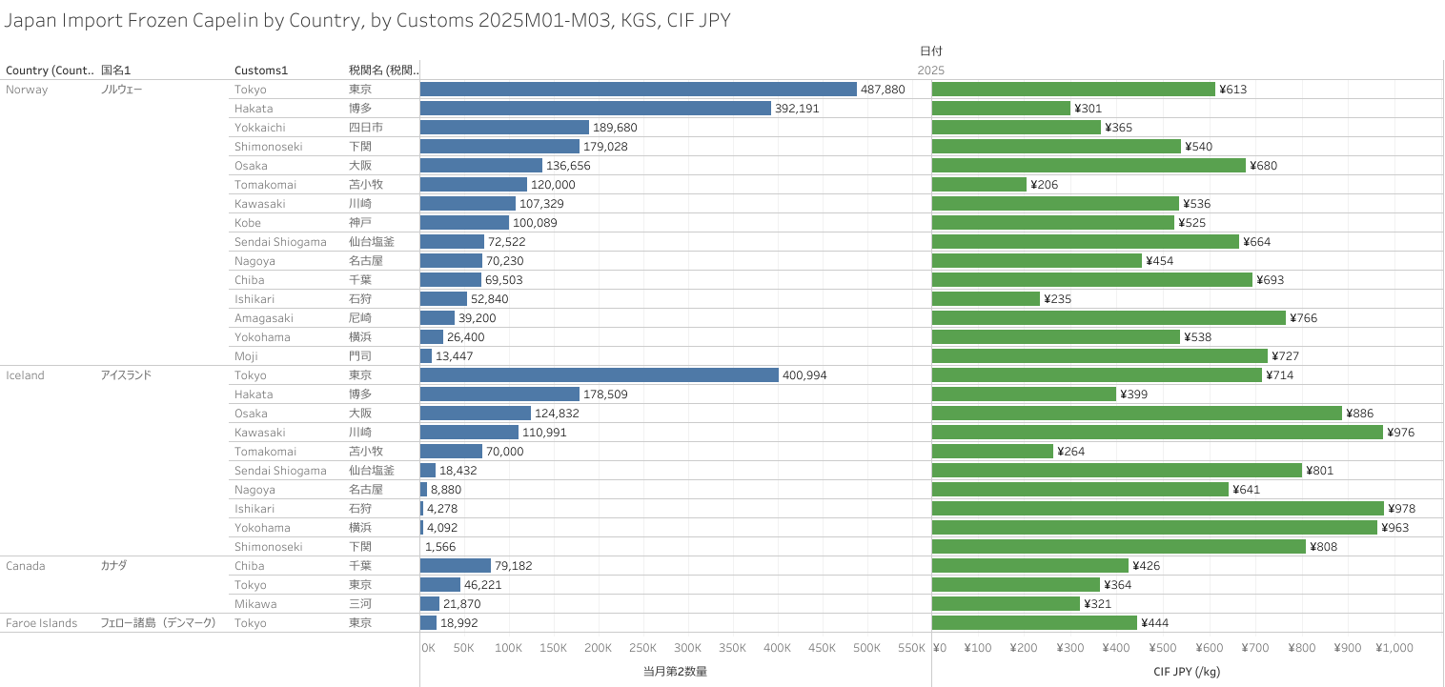Select the Yokkaichi customs label
The height and width of the screenshot is (687, 1445).
click(x=259, y=127)
